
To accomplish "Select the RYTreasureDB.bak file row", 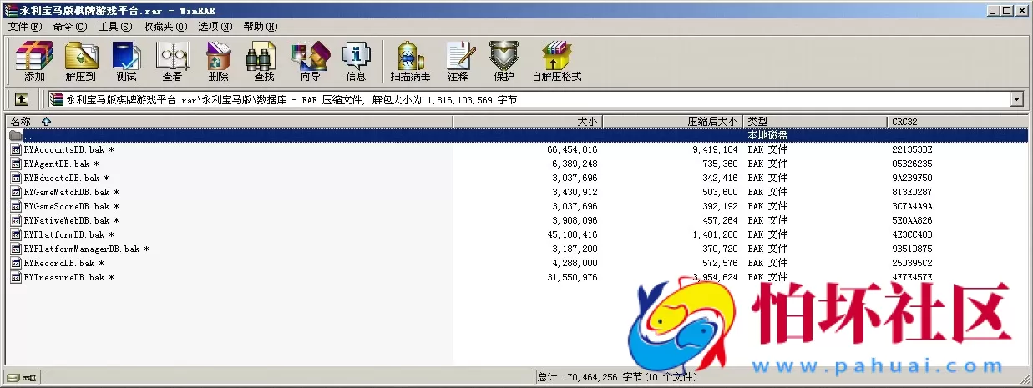I will (63, 277).
